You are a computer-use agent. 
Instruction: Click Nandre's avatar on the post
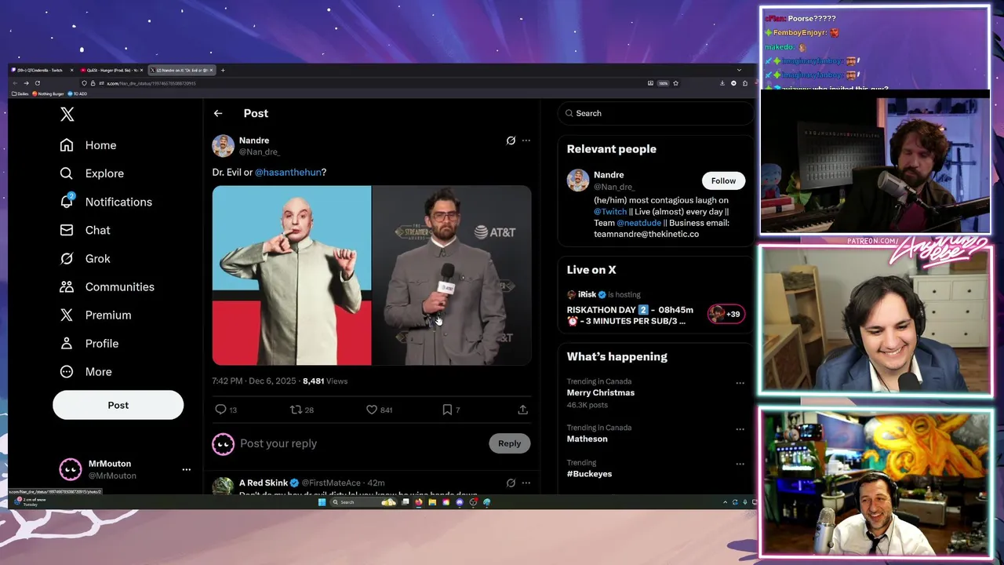pyautogui.click(x=223, y=146)
